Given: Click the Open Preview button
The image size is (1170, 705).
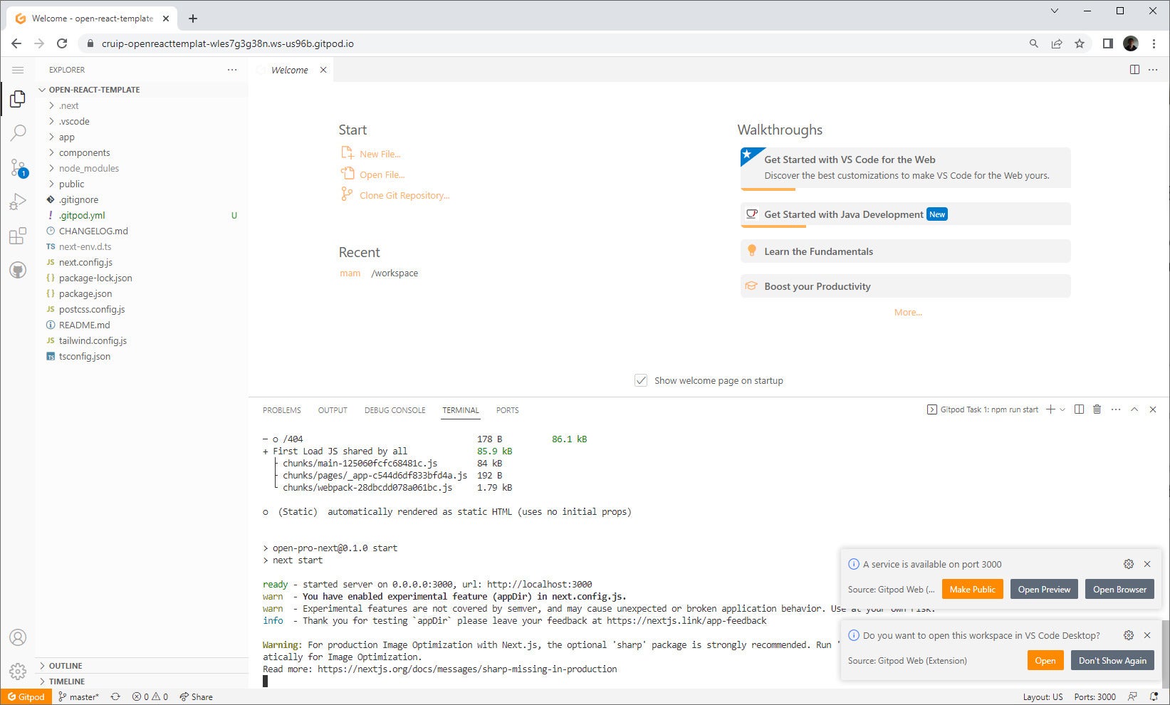Looking at the screenshot, I should point(1044,589).
